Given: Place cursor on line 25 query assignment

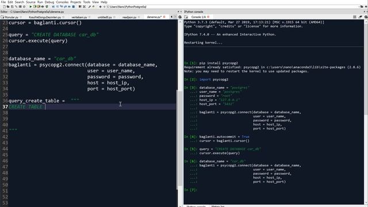Looking at the screenshot, I should coord(53,34).
